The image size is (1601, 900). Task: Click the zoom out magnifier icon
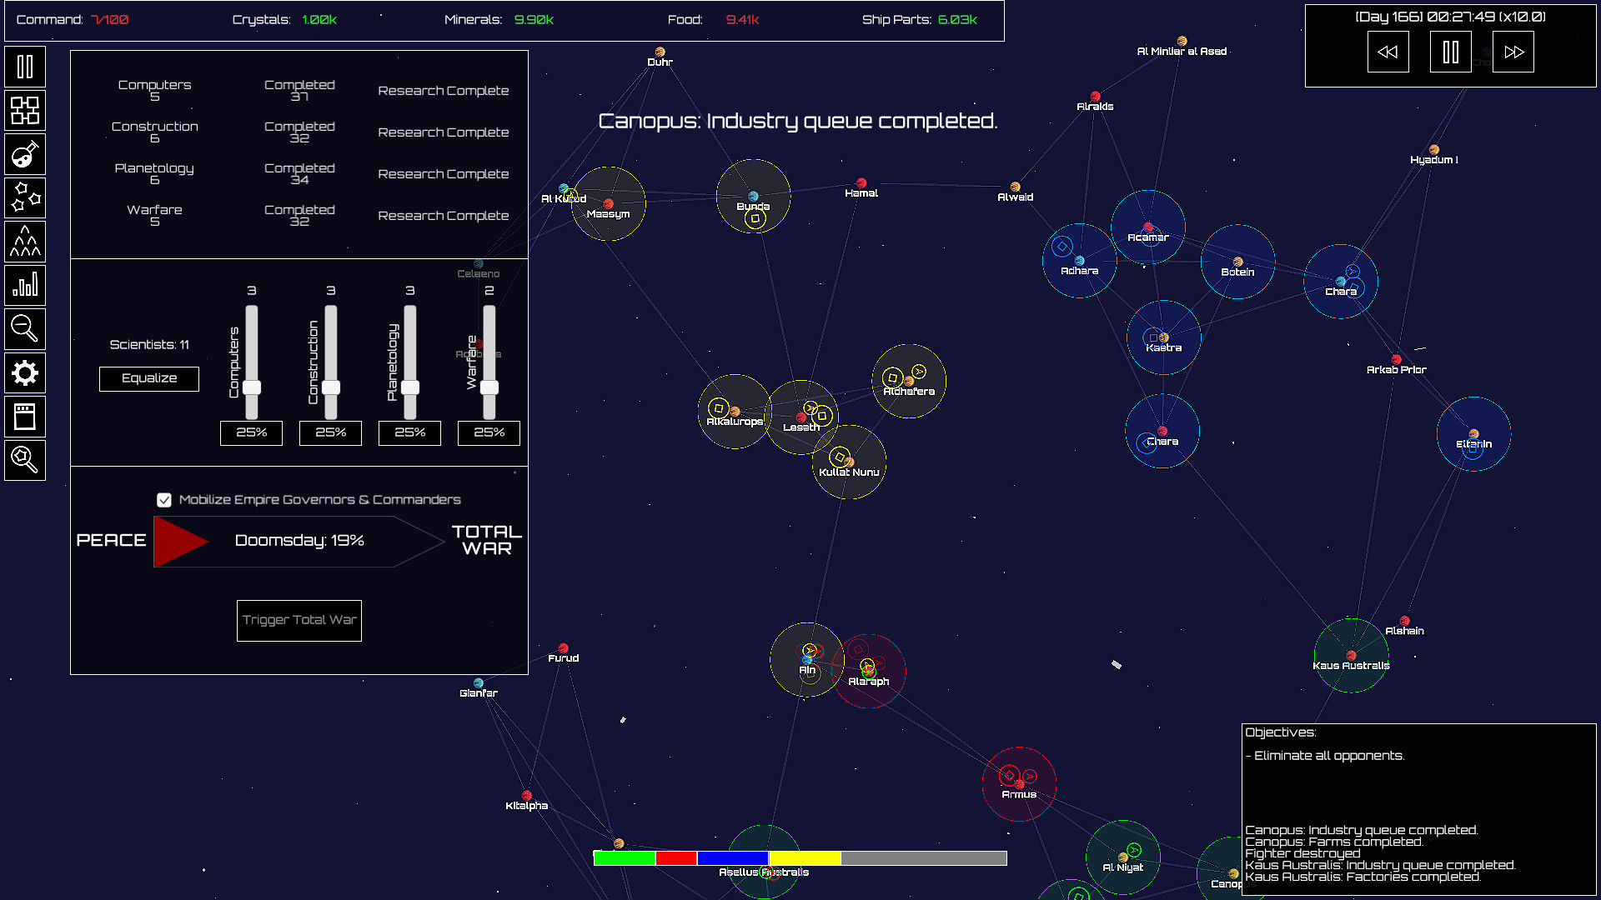click(x=25, y=329)
